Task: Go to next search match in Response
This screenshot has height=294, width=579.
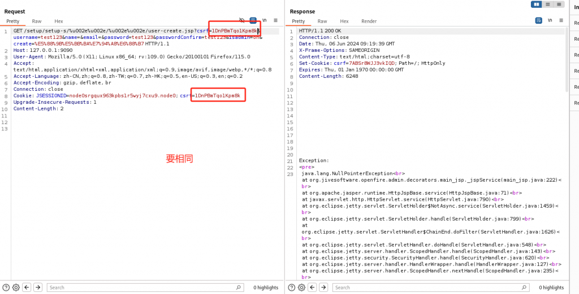Action: [x=323, y=287]
